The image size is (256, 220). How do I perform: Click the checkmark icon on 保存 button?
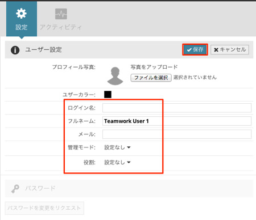(x=189, y=50)
